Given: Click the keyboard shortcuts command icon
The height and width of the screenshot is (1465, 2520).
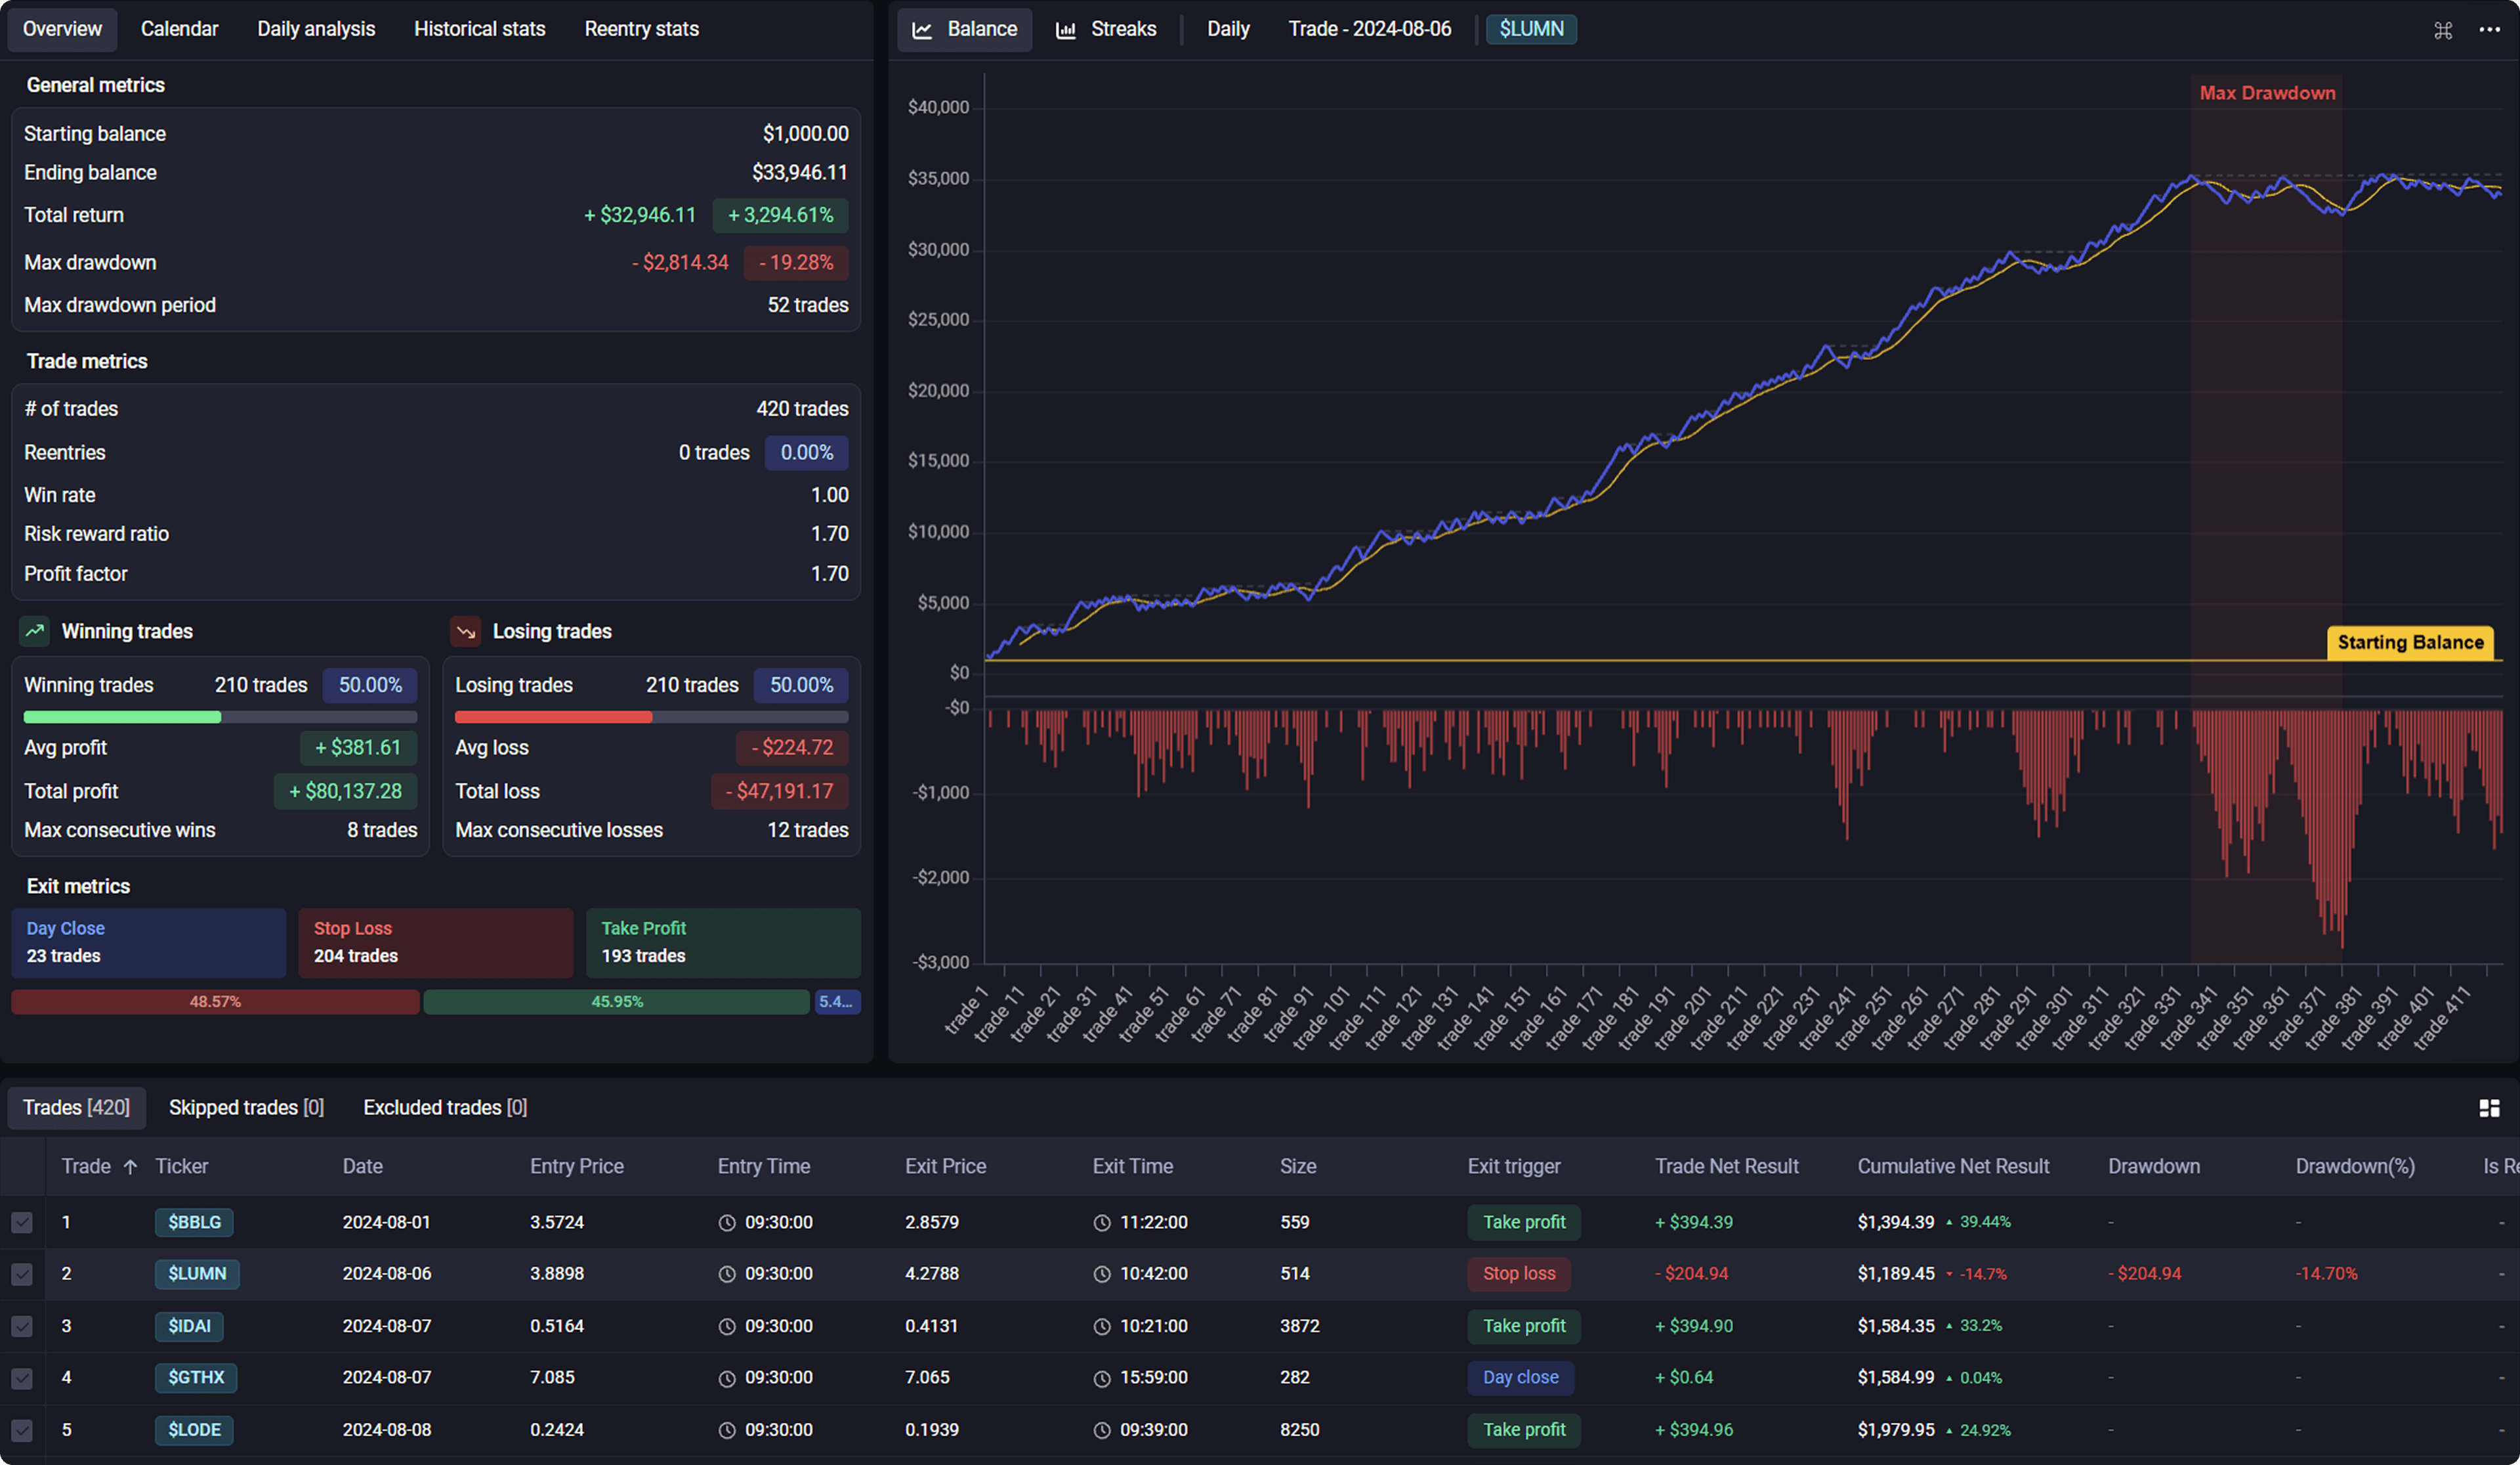Looking at the screenshot, I should [x=2443, y=30].
